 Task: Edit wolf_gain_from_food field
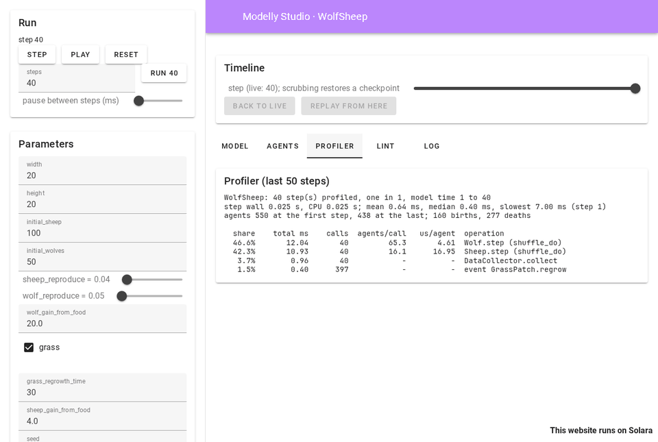tap(102, 319)
